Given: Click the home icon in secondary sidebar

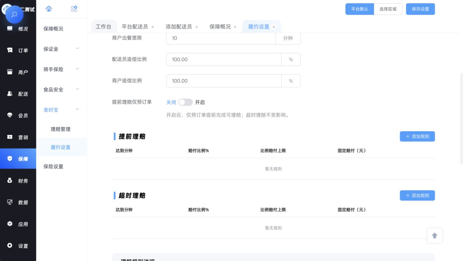Looking at the screenshot, I should [49, 9].
